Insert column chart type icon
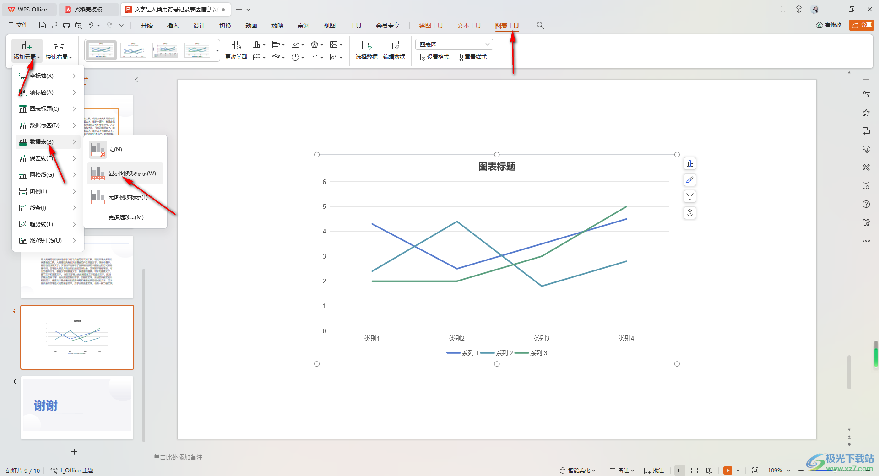The height and width of the screenshot is (476, 879). coord(259,44)
